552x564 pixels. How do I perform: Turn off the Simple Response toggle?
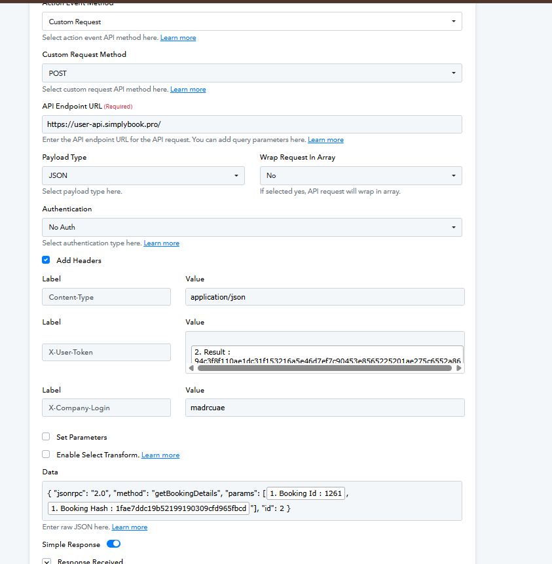[x=113, y=544]
